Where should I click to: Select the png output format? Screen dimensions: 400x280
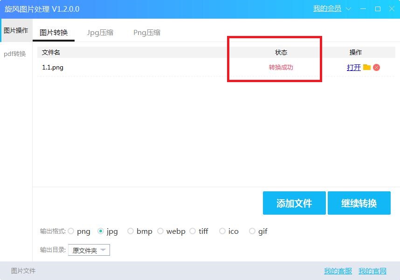71,231
